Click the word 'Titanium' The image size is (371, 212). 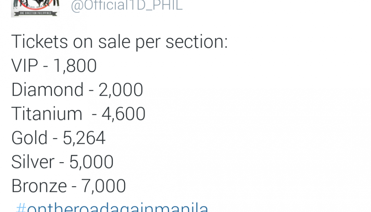click(x=47, y=114)
